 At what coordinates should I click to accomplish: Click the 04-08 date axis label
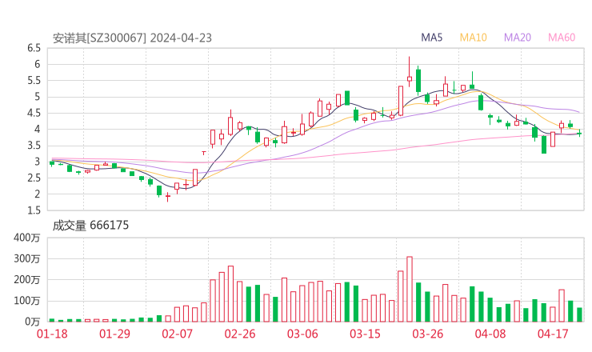coord(490,334)
